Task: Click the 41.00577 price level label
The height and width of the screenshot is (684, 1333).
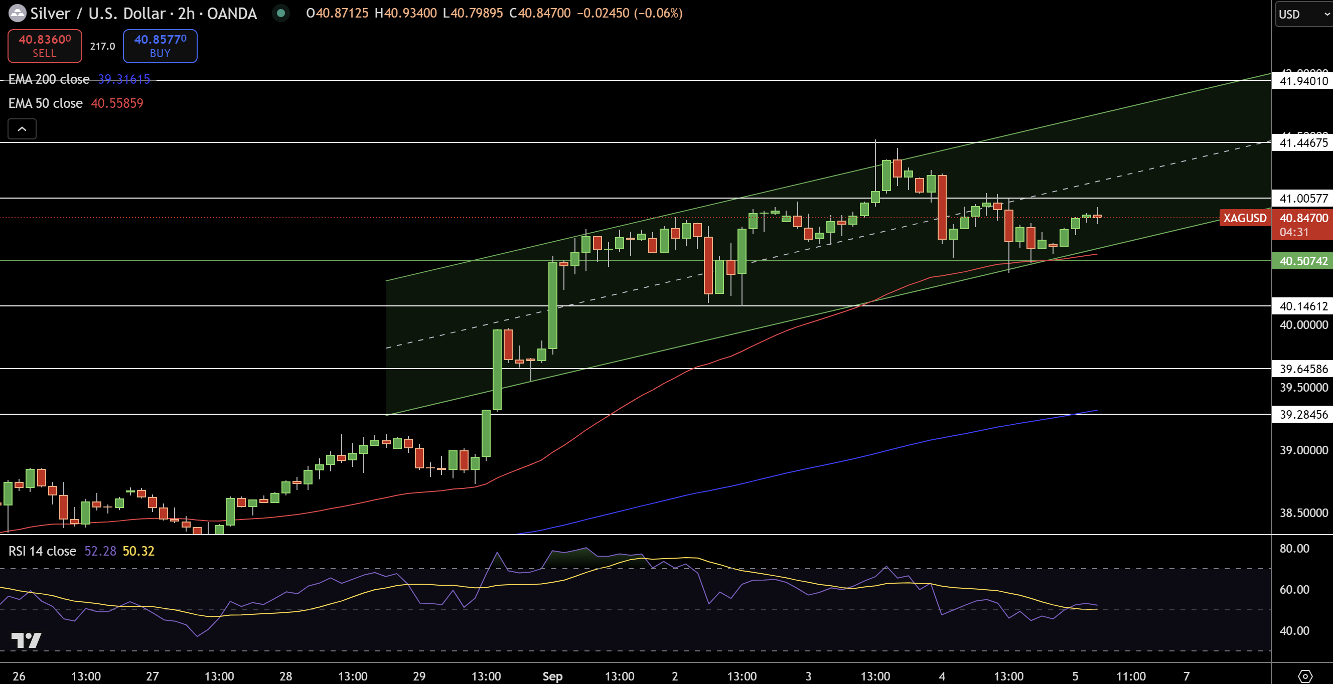Action: click(x=1303, y=198)
